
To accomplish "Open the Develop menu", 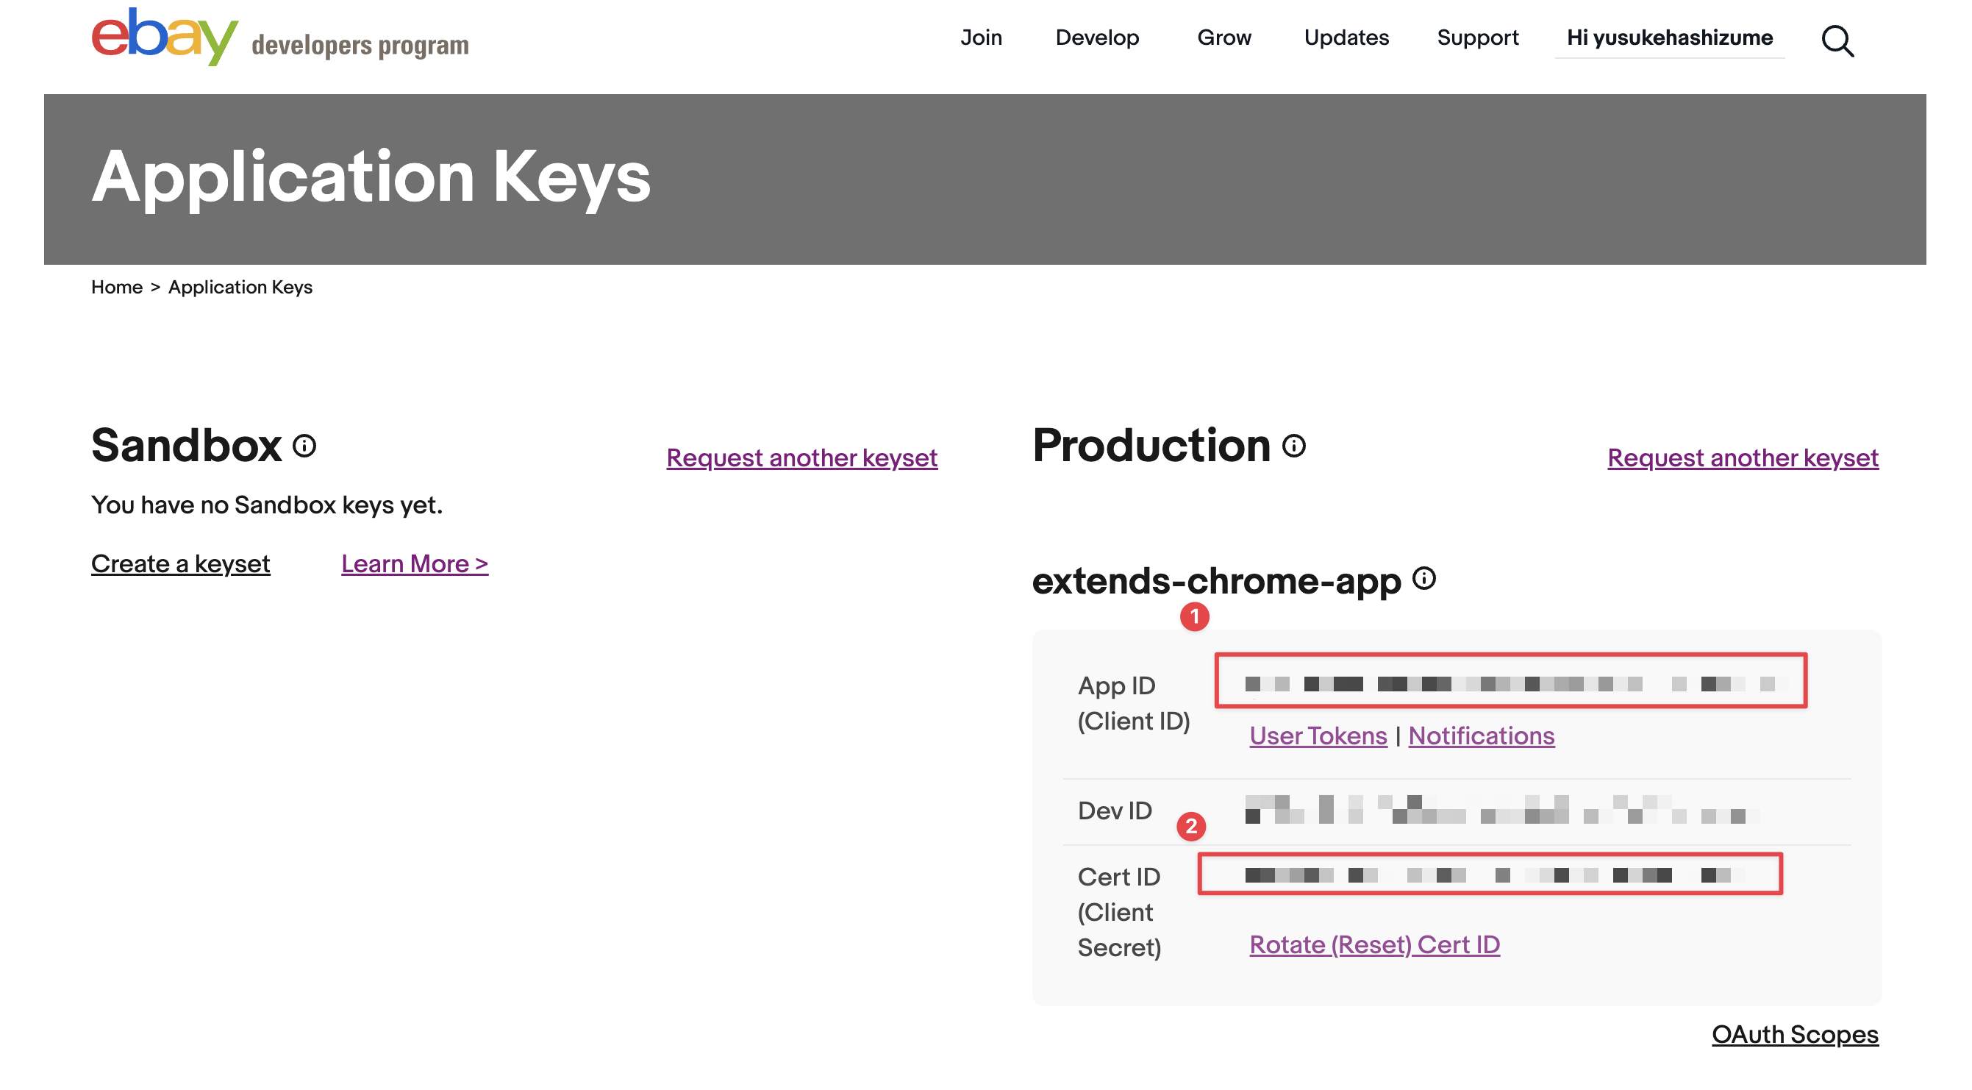I will tap(1097, 38).
